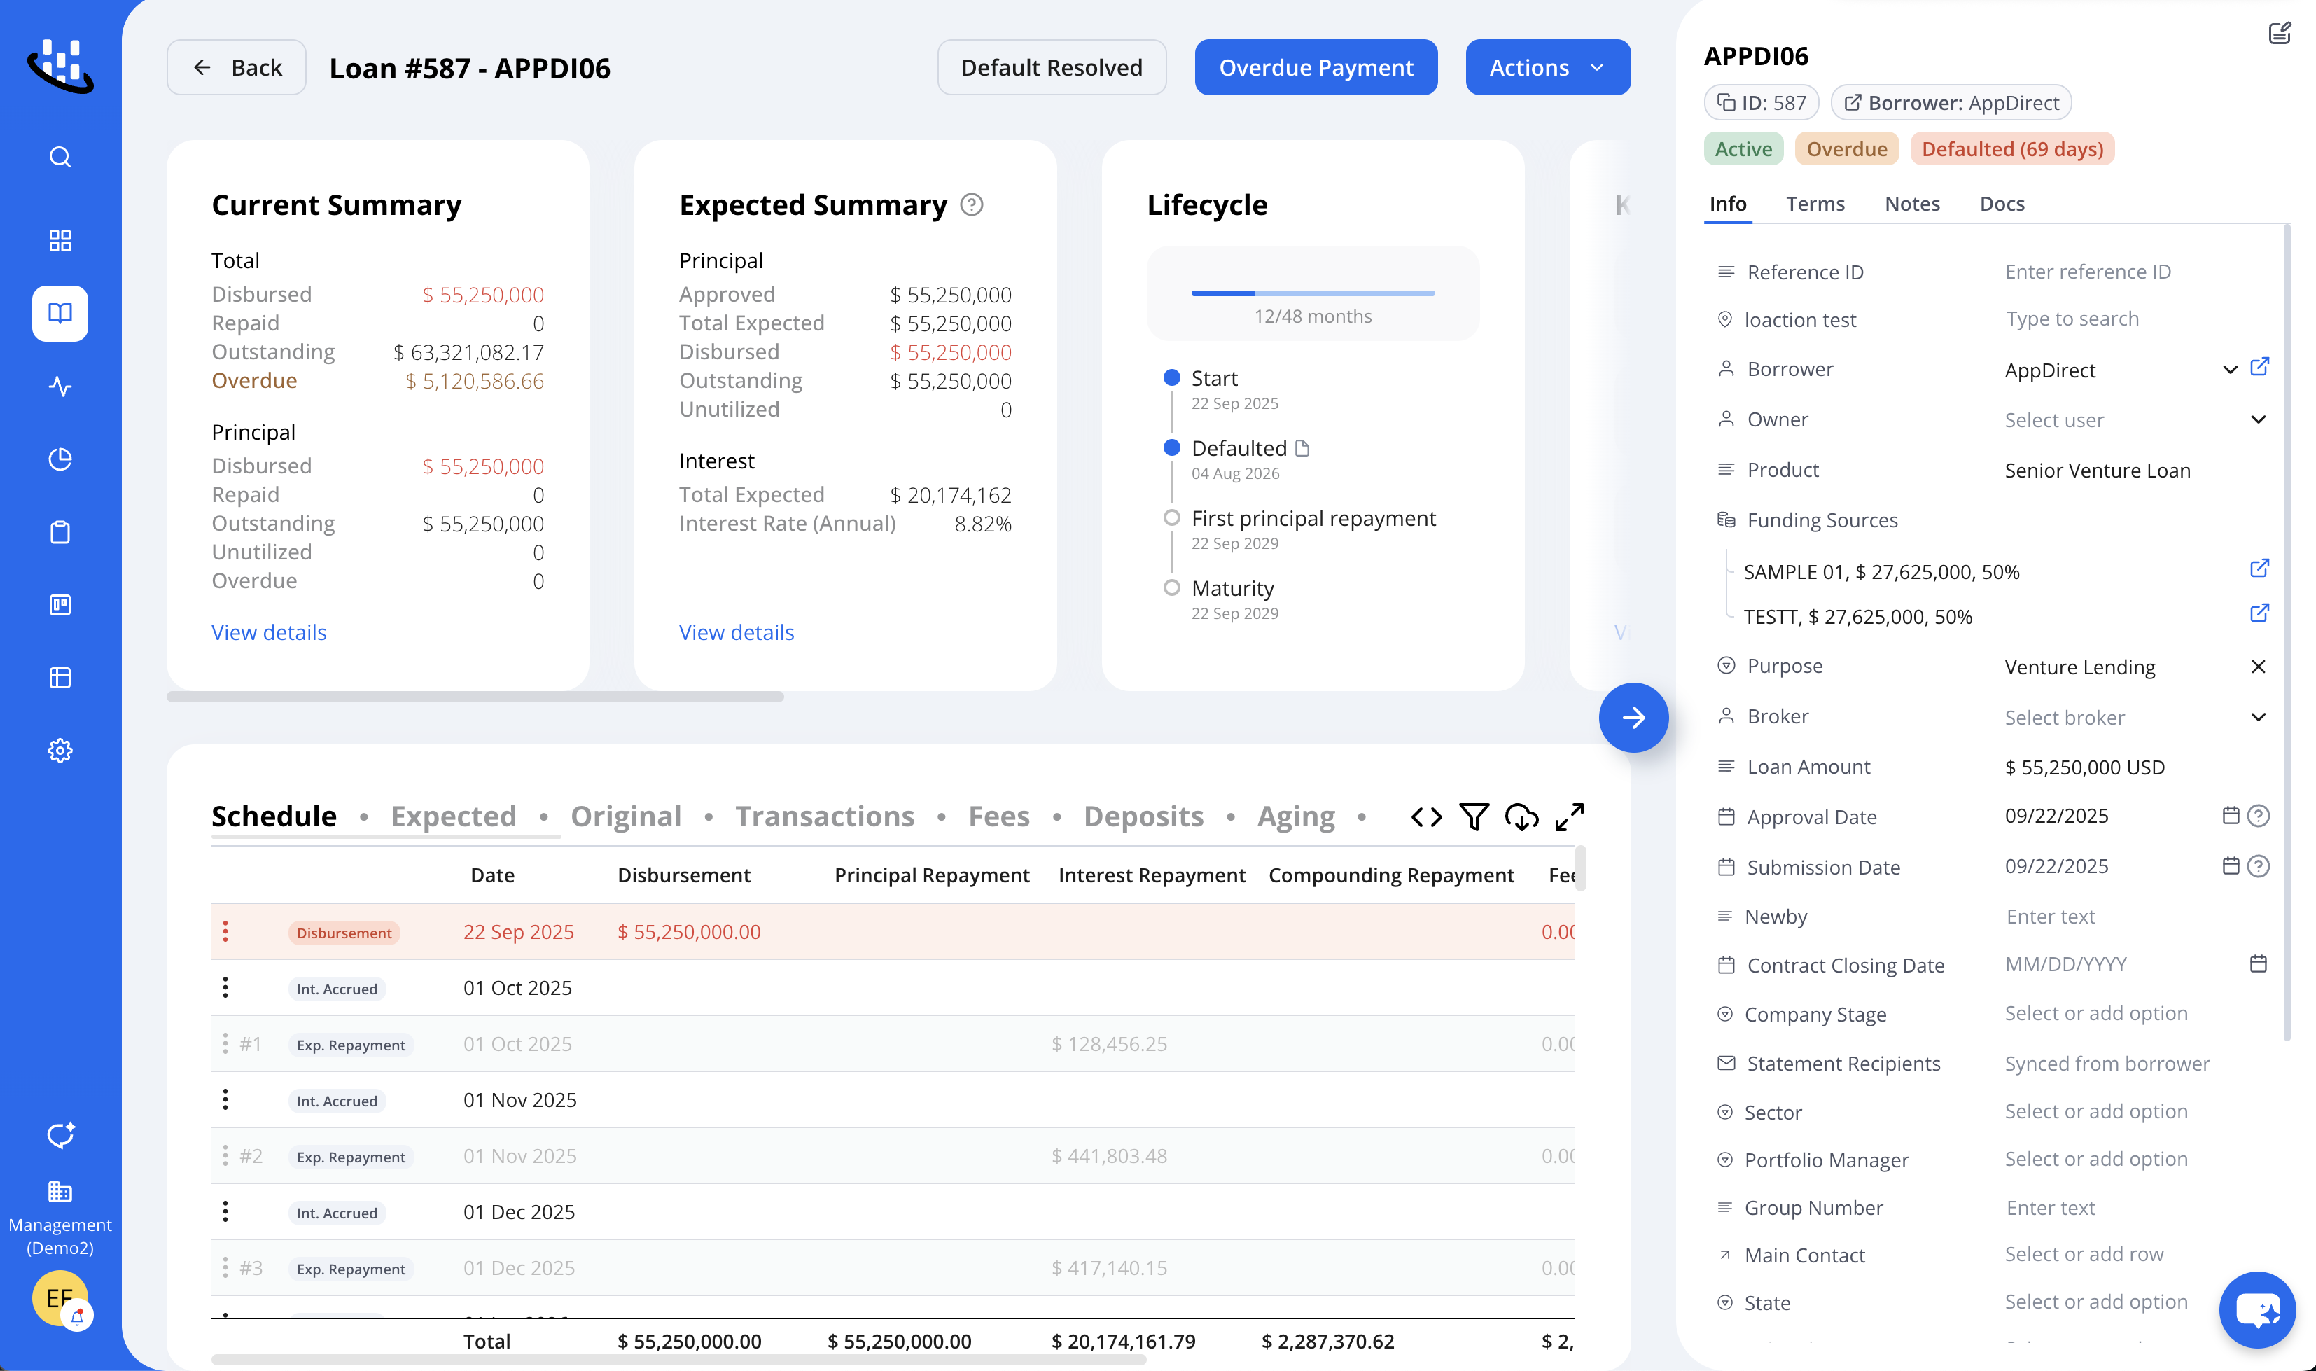Screen dimensions: 2316x1371
Task: Click the code embed brackets icon
Action: 1426,816
